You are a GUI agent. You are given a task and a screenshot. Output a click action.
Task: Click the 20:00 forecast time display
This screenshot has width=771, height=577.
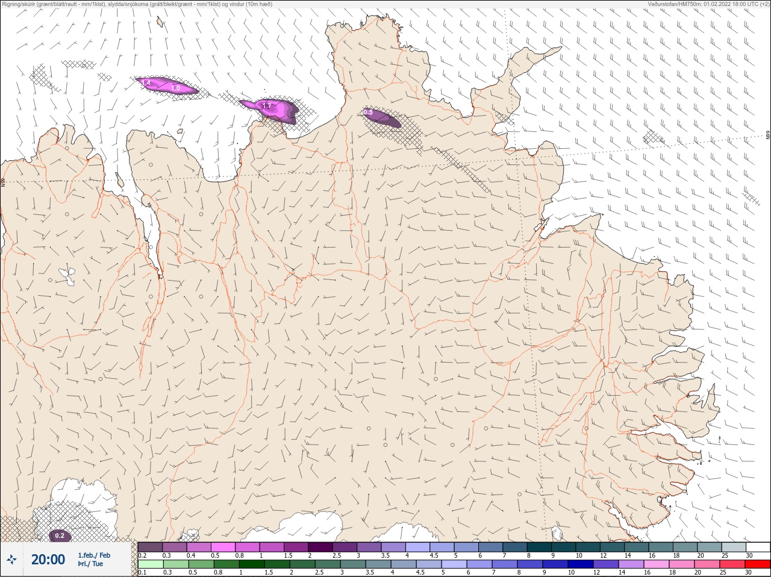click(x=48, y=560)
